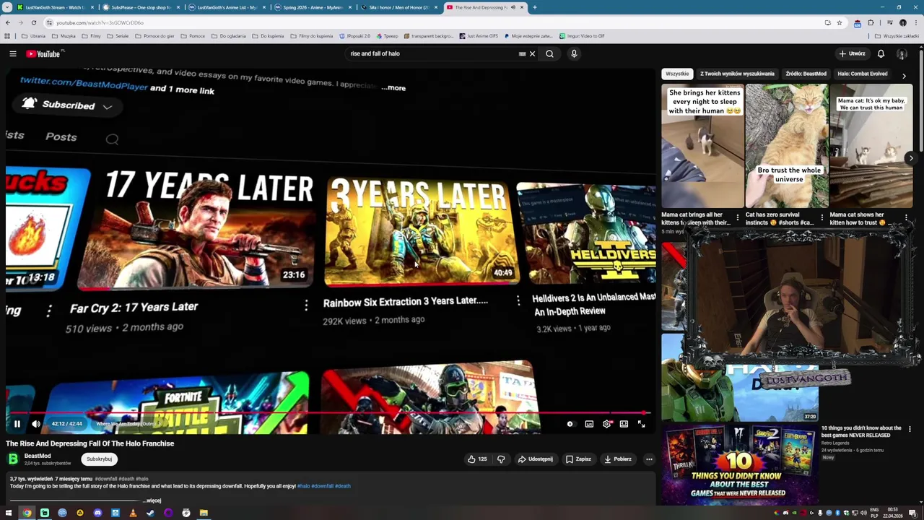Image resolution: width=924 pixels, height=520 pixels.
Task: Open Discord from the taskbar
Action: coord(97,513)
